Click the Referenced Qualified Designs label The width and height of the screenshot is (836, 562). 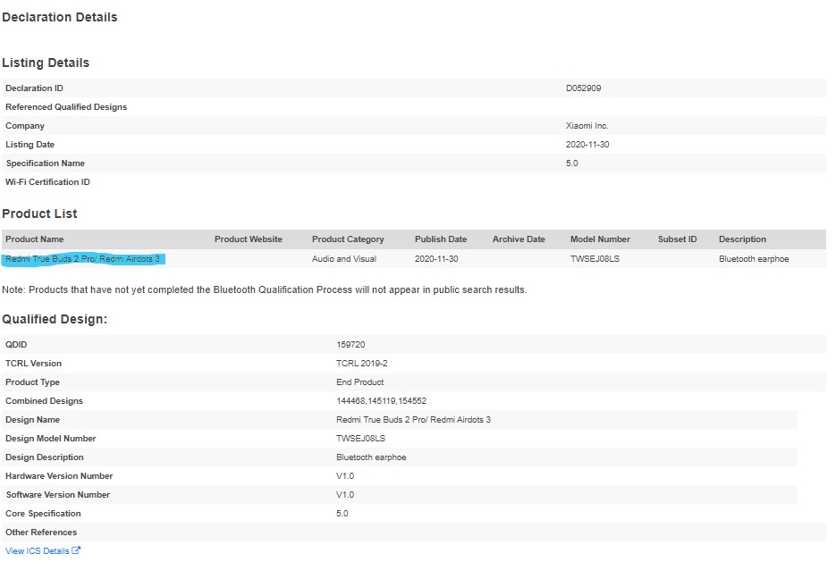pos(66,107)
